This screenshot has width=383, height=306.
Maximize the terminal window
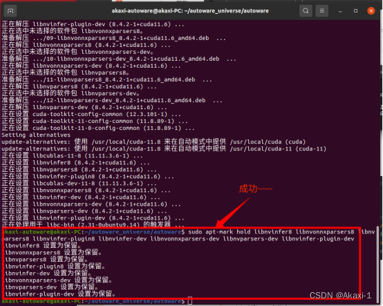pos(355,11)
